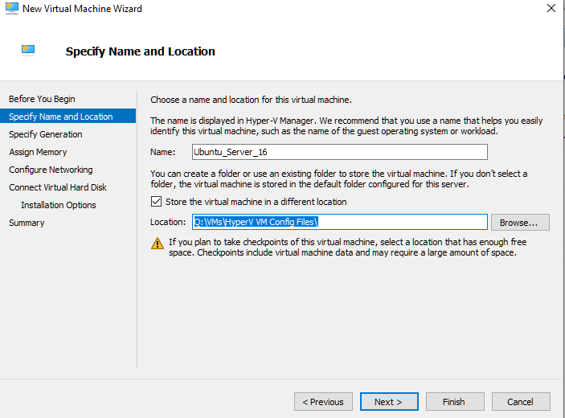The height and width of the screenshot is (418, 565).
Task: Click 'Choose a name and location' text
Action: pos(251,100)
